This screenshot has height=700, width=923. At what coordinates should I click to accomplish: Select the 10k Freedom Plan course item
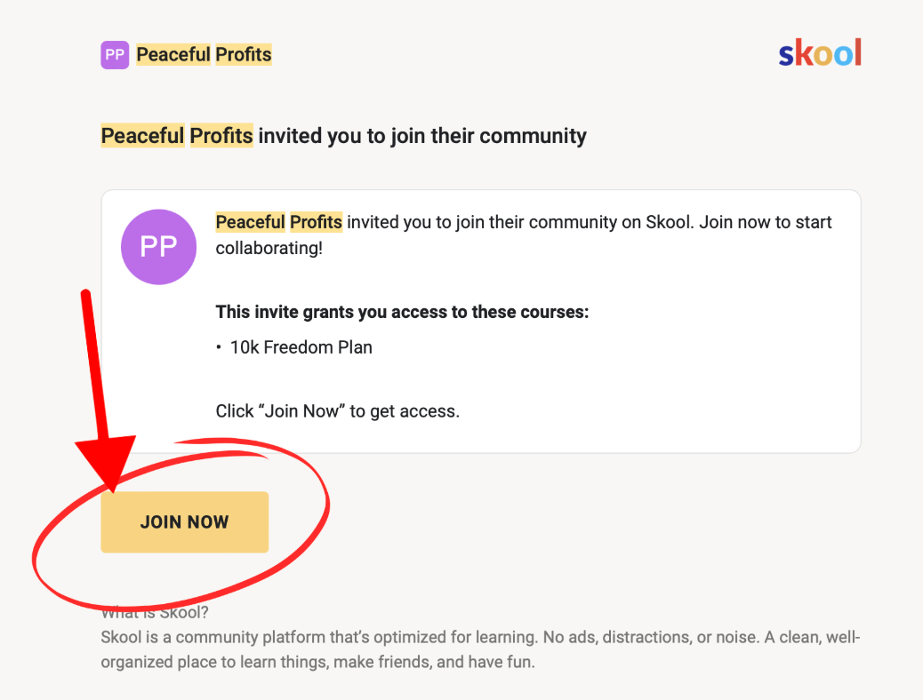coord(301,347)
